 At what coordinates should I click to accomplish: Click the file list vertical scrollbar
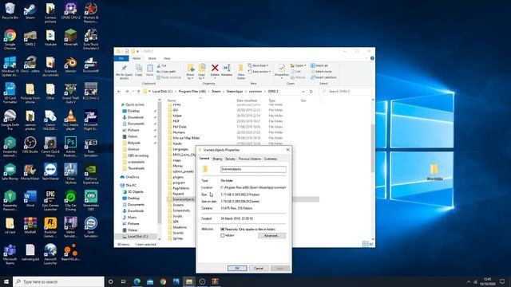pyautogui.click(x=373, y=148)
